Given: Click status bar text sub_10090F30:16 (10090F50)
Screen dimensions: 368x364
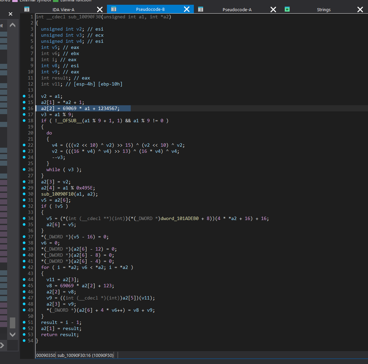Looking at the screenshot, I should coord(86,355).
